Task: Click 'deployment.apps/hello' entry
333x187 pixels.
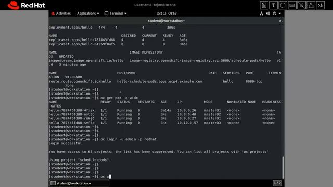Action: click(x=71, y=28)
